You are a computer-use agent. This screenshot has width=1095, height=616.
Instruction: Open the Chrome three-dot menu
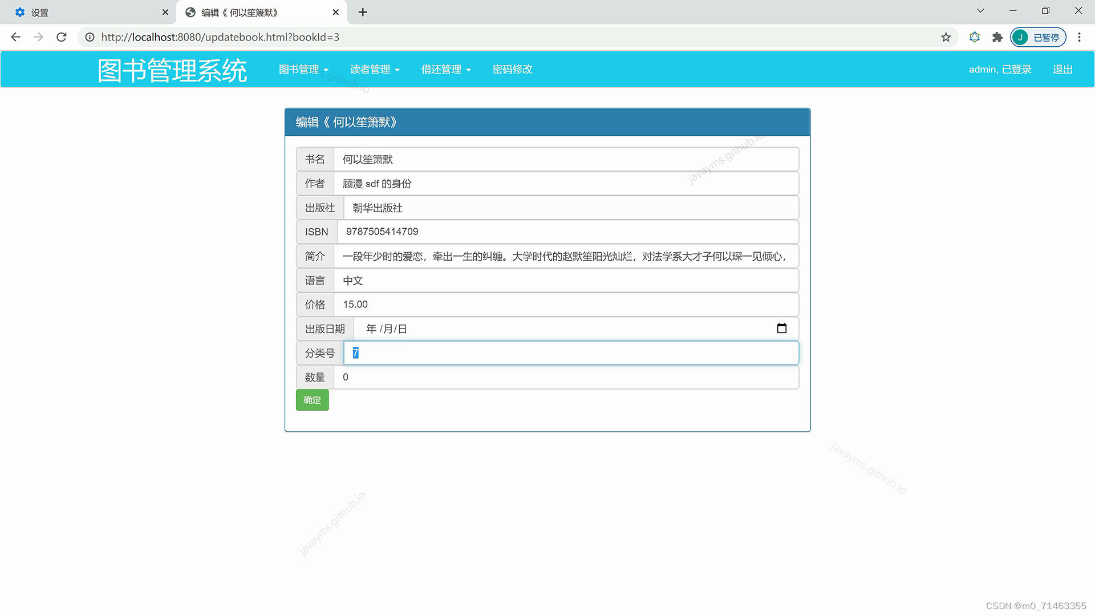click(1079, 37)
